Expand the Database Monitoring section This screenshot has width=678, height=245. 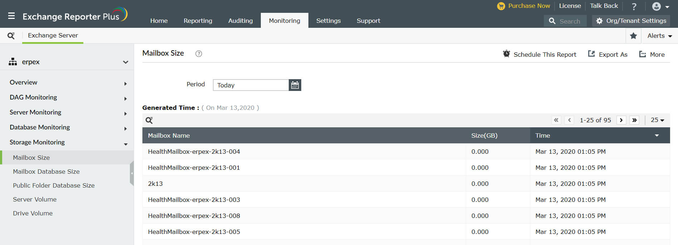click(x=126, y=129)
